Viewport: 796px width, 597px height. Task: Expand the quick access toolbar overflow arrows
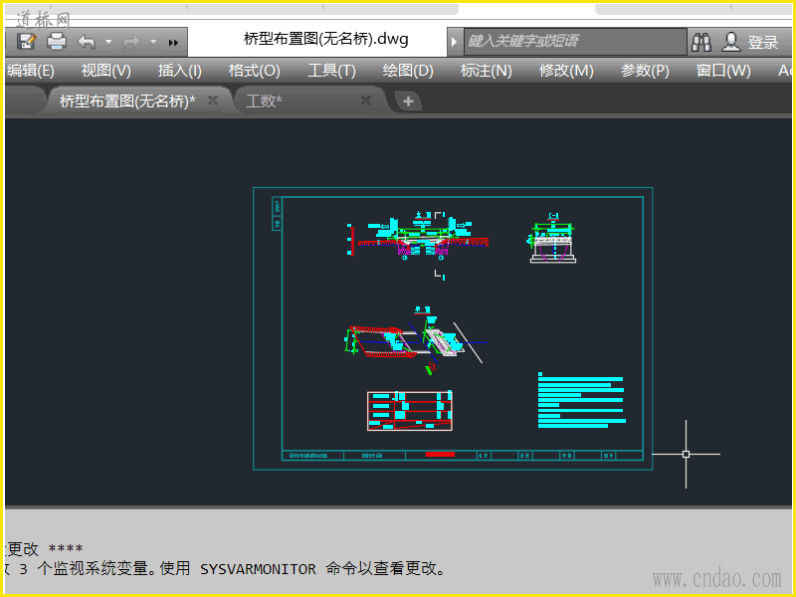point(173,43)
